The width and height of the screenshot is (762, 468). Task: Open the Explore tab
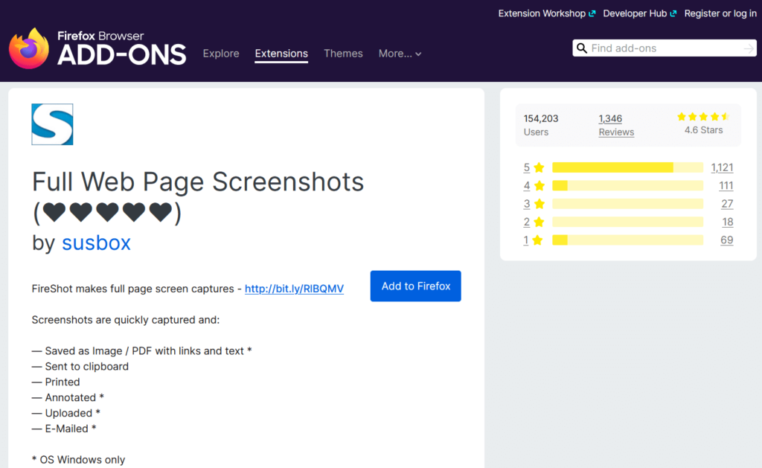(x=221, y=54)
